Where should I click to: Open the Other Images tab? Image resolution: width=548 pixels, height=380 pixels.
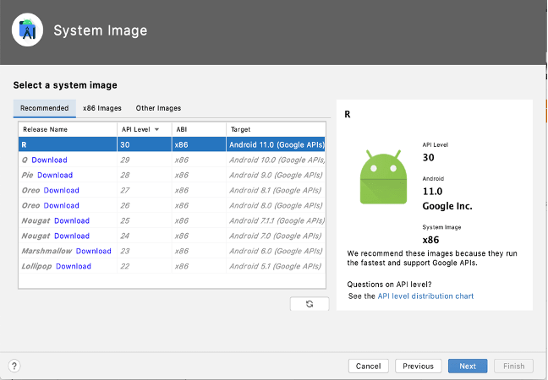coord(158,108)
